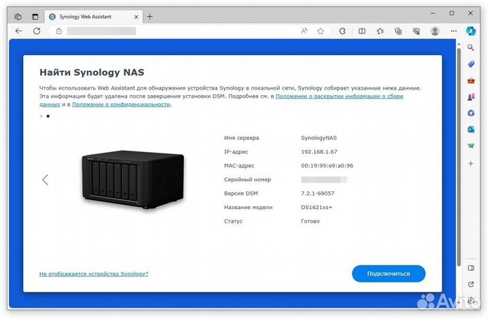Maximize the browser window
Image resolution: width=489 pixels, height=319 pixels.
[452, 13]
